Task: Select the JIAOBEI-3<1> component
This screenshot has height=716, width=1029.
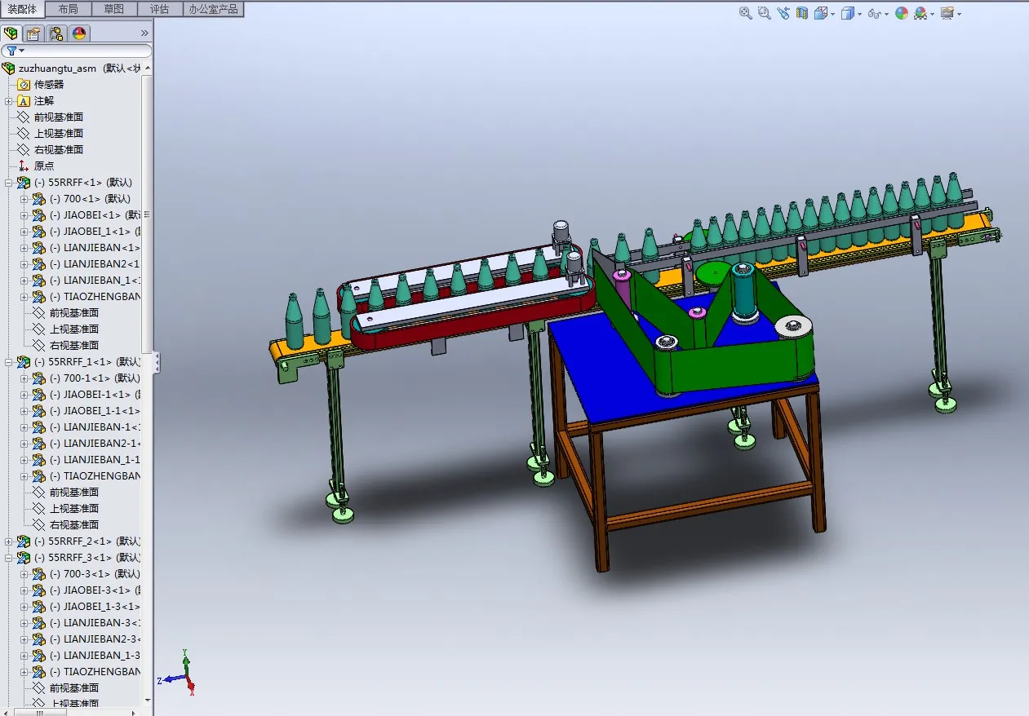Action: [94, 590]
